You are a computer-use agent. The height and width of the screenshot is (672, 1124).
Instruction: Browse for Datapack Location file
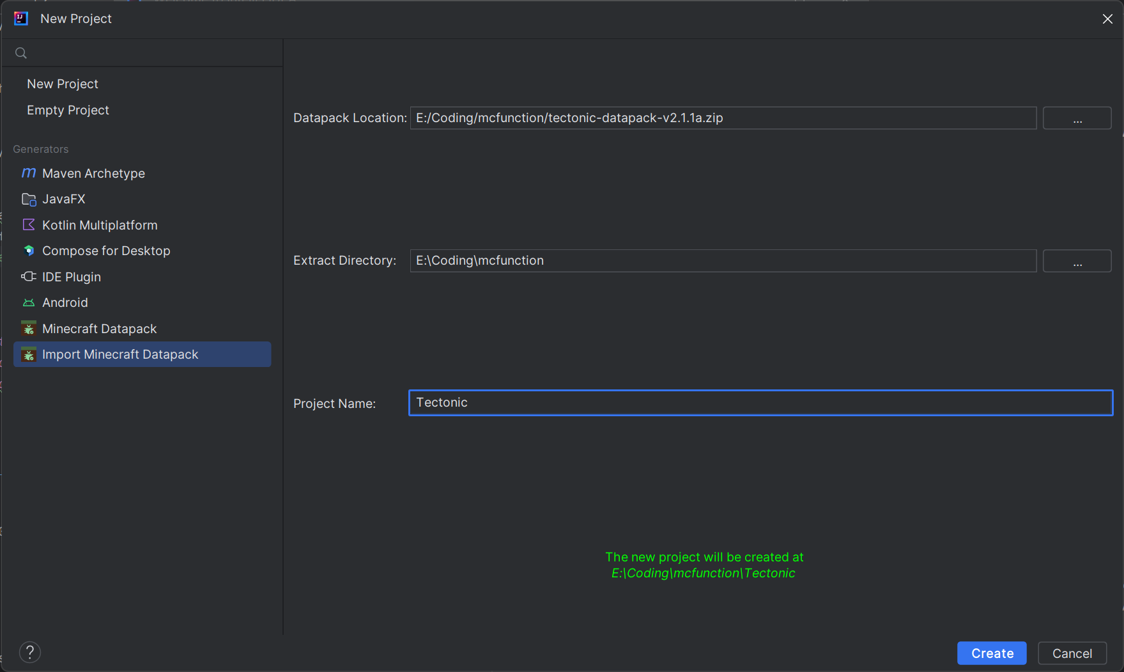point(1077,118)
